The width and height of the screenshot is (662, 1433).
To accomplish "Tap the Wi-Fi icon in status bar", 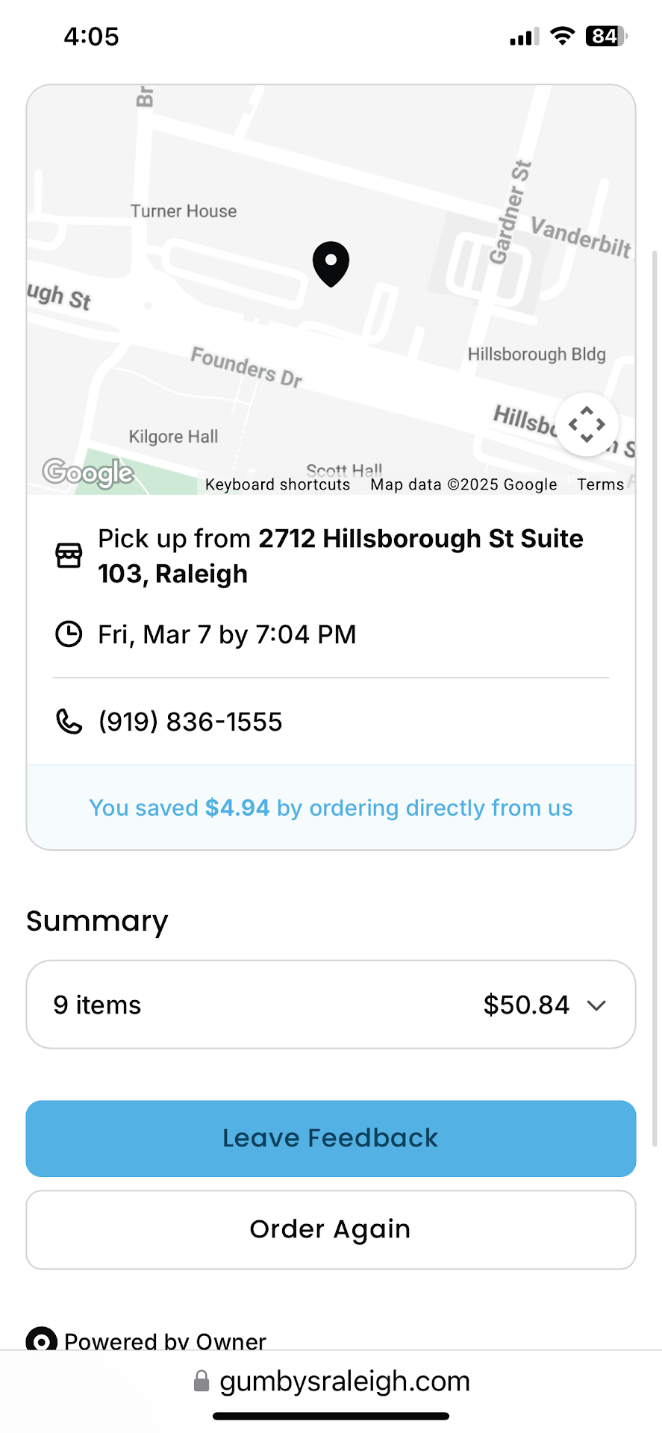I will [562, 36].
